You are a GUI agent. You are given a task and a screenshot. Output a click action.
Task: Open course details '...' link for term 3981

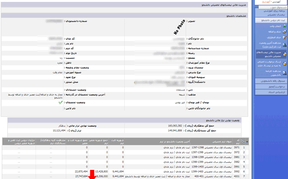pos(19,157)
